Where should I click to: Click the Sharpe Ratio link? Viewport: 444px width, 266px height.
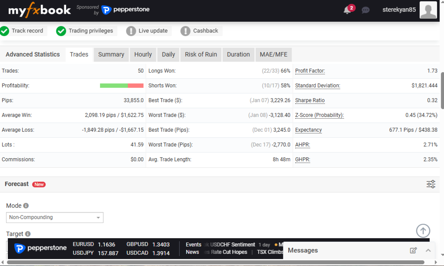pos(310,100)
